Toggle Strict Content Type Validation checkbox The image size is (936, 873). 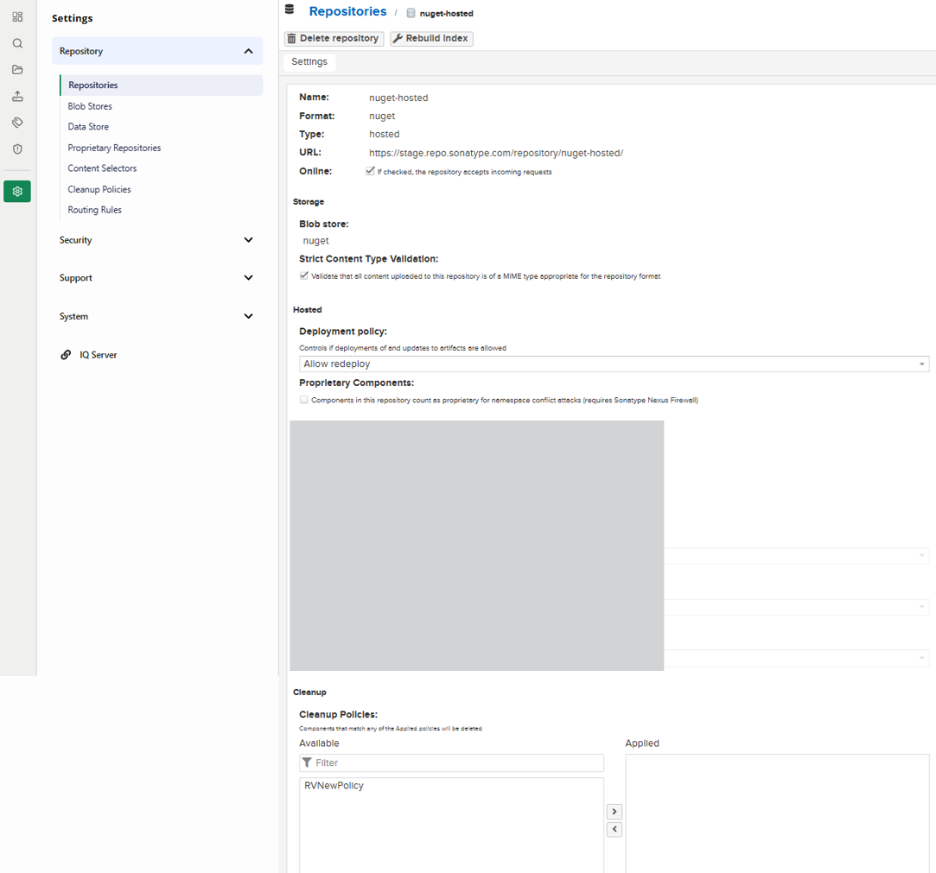[304, 275]
